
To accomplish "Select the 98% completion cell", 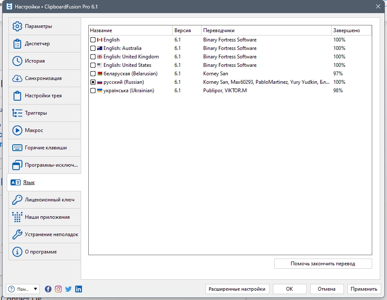I will click(338, 91).
